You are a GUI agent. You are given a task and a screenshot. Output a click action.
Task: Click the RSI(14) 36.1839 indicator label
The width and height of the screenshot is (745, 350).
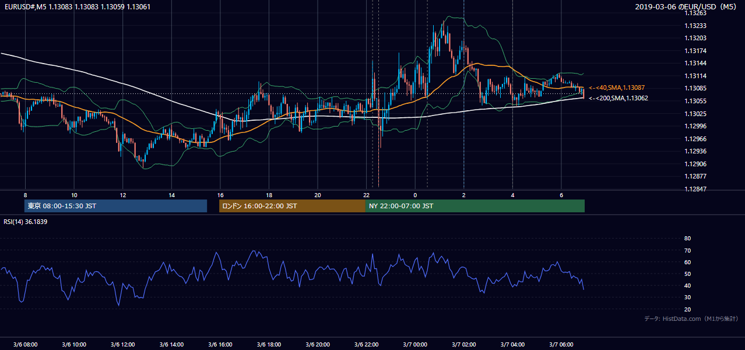[x=26, y=222]
